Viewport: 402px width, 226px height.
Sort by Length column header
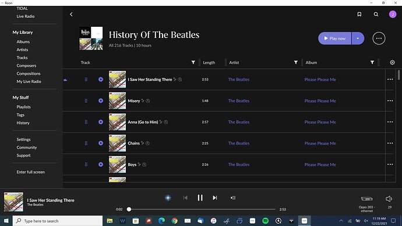pos(209,62)
